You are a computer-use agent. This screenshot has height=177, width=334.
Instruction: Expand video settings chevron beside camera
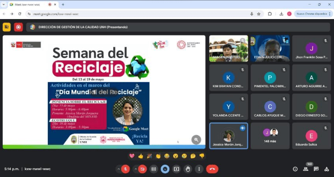(135, 169)
